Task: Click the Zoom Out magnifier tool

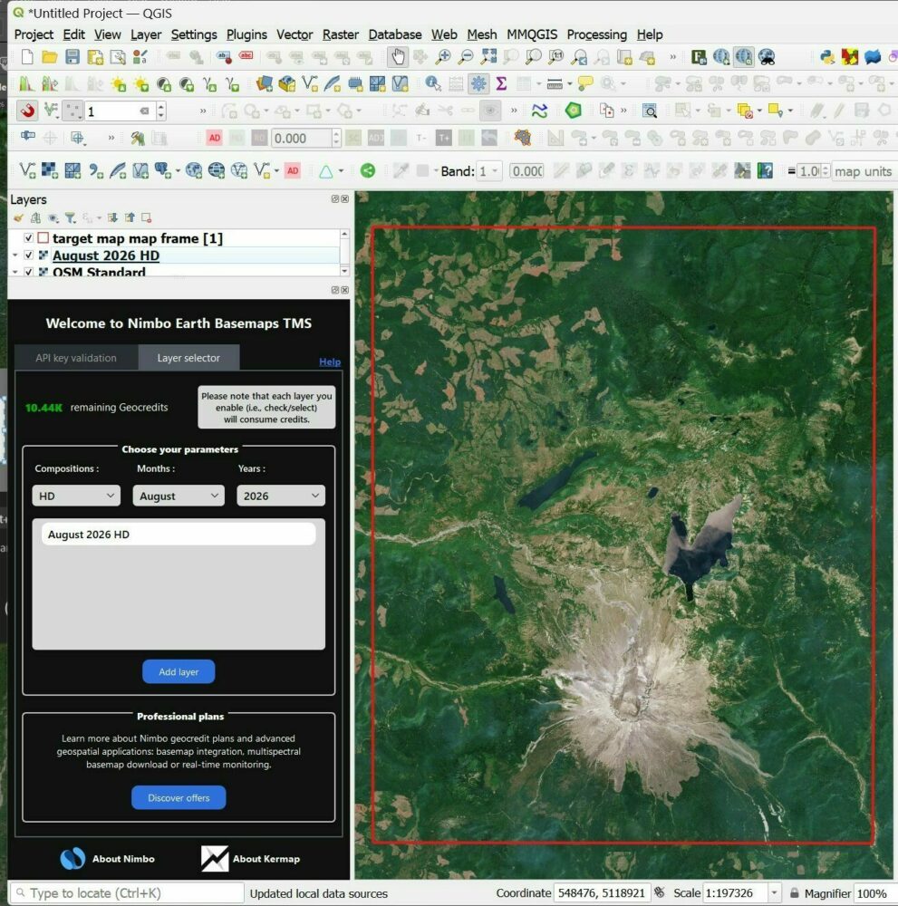Action: (466, 56)
